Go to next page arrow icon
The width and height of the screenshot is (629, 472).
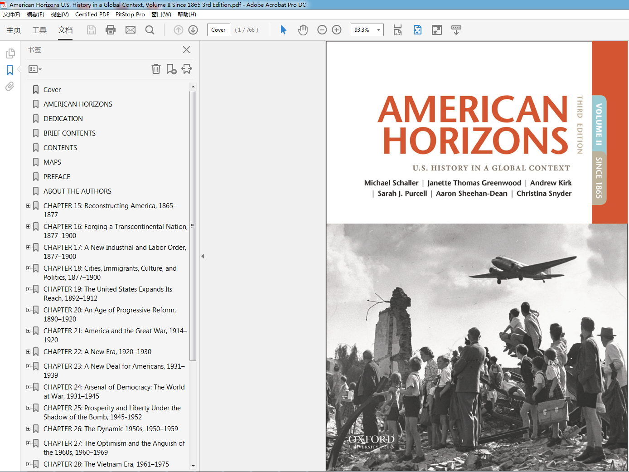coord(193,30)
